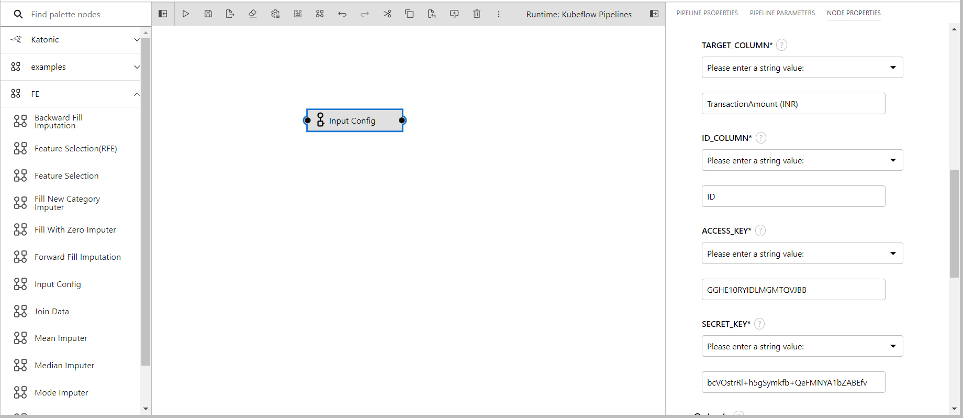963x418 pixels.
Task: Paste from clipboard icon
Action: [x=432, y=14]
